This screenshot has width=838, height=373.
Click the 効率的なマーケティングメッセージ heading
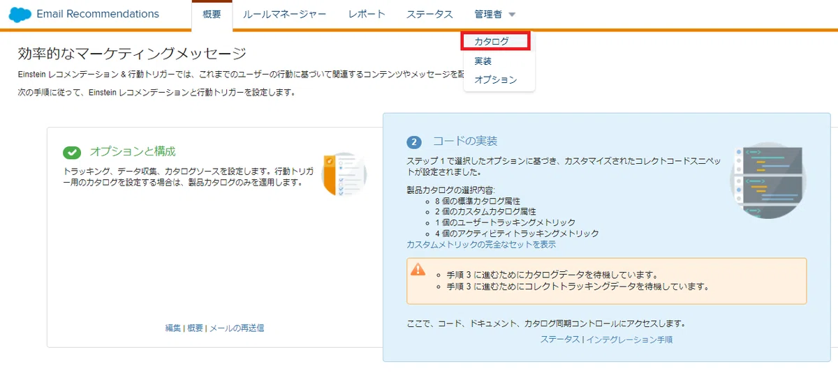[x=133, y=53]
